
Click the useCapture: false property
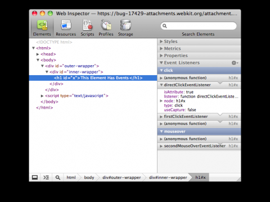[x=180, y=110]
